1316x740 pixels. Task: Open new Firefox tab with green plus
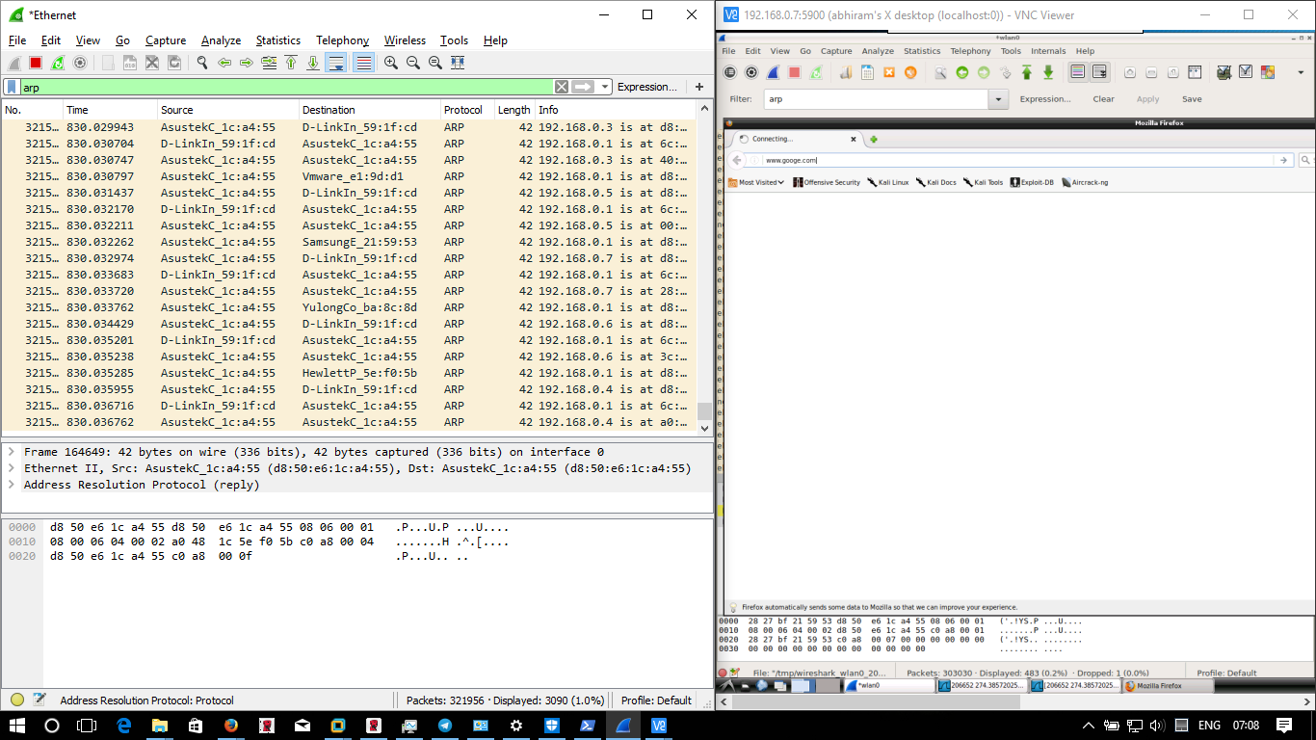pos(874,140)
